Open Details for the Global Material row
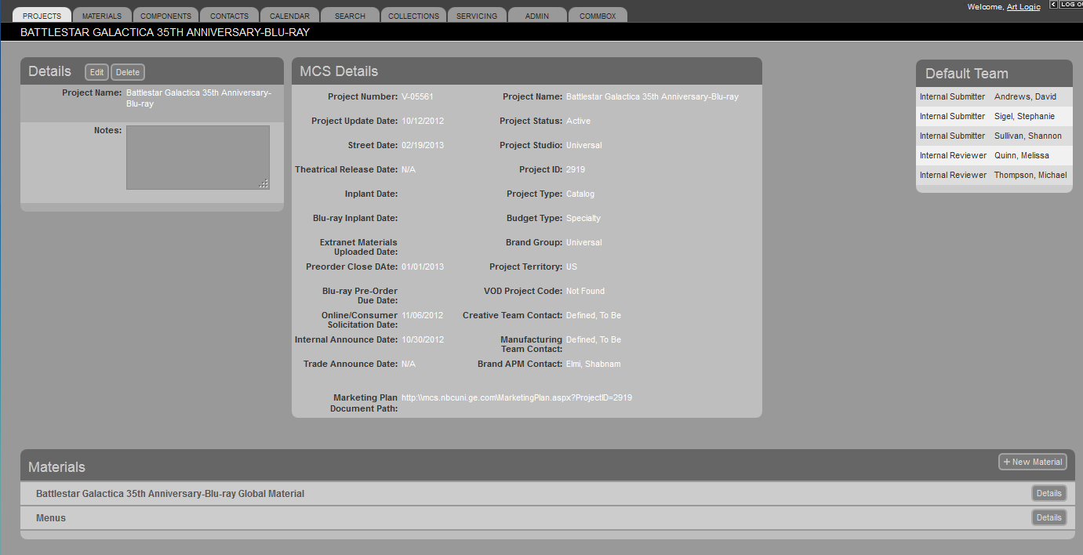 pyautogui.click(x=1048, y=493)
